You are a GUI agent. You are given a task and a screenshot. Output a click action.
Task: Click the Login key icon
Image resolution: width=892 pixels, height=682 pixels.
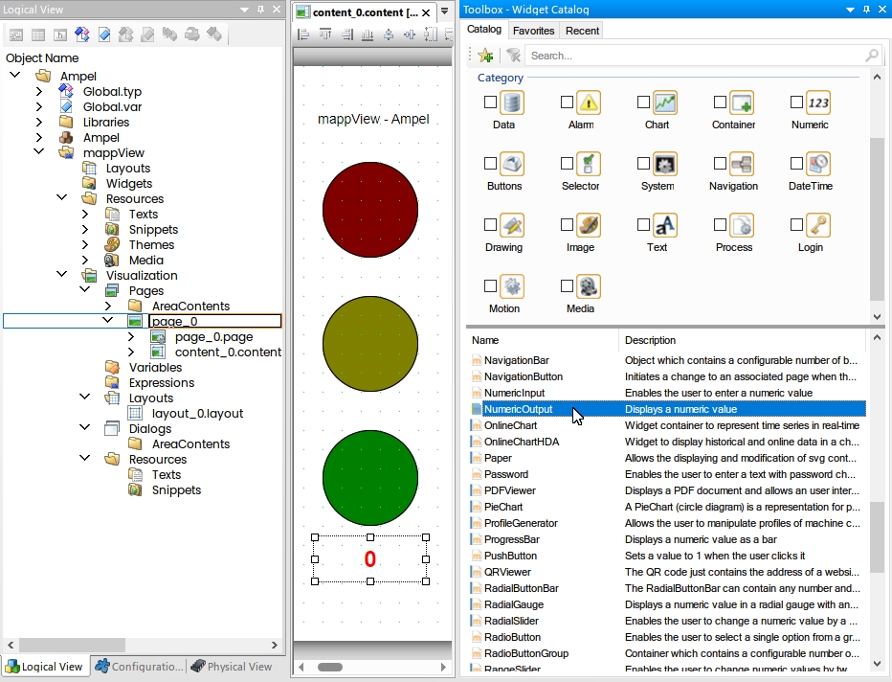818,225
